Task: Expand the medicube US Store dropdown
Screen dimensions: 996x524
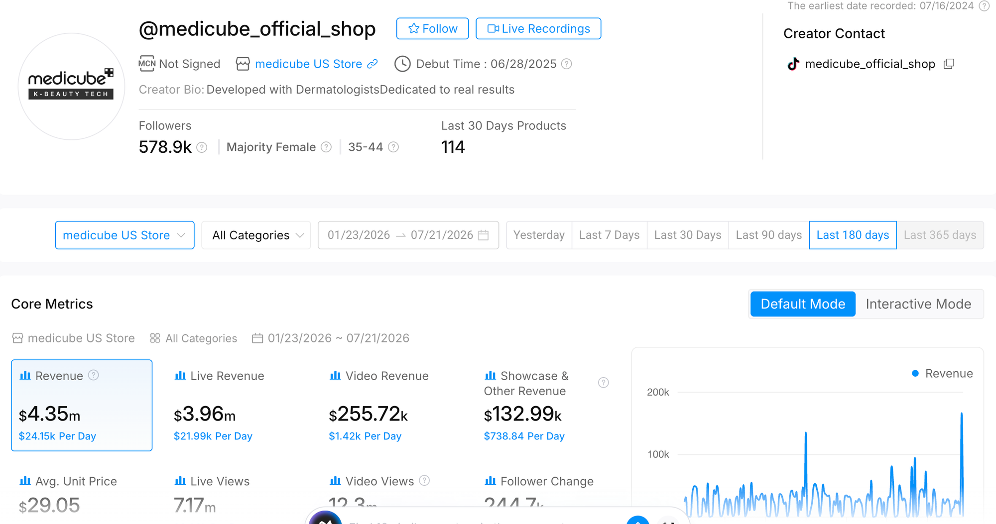Action: (124, 235)
